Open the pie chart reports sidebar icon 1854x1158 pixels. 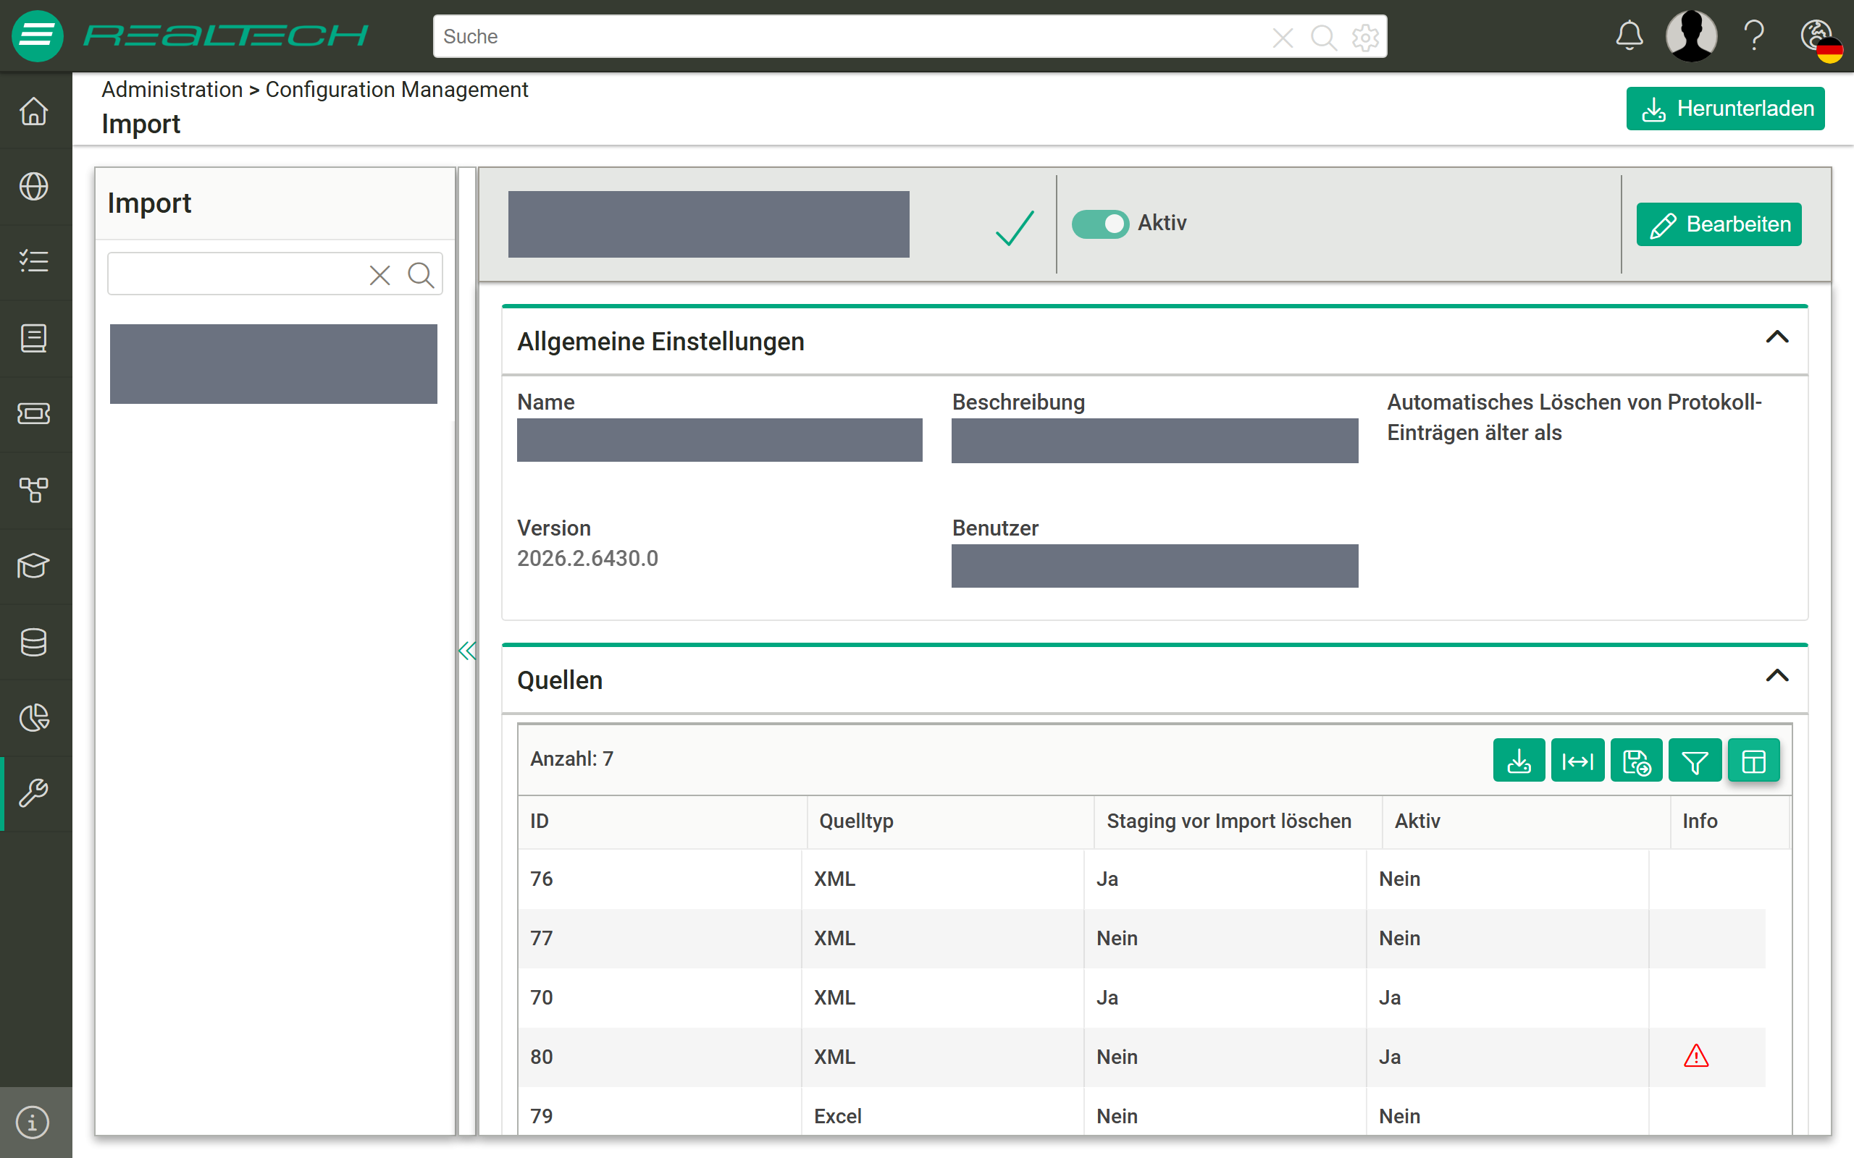tap(34, 718)
